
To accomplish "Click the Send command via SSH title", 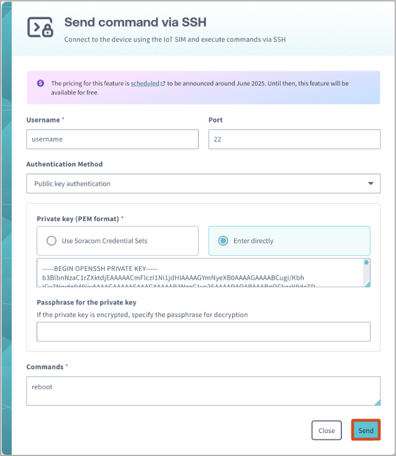I will click(x=135, y=23).
